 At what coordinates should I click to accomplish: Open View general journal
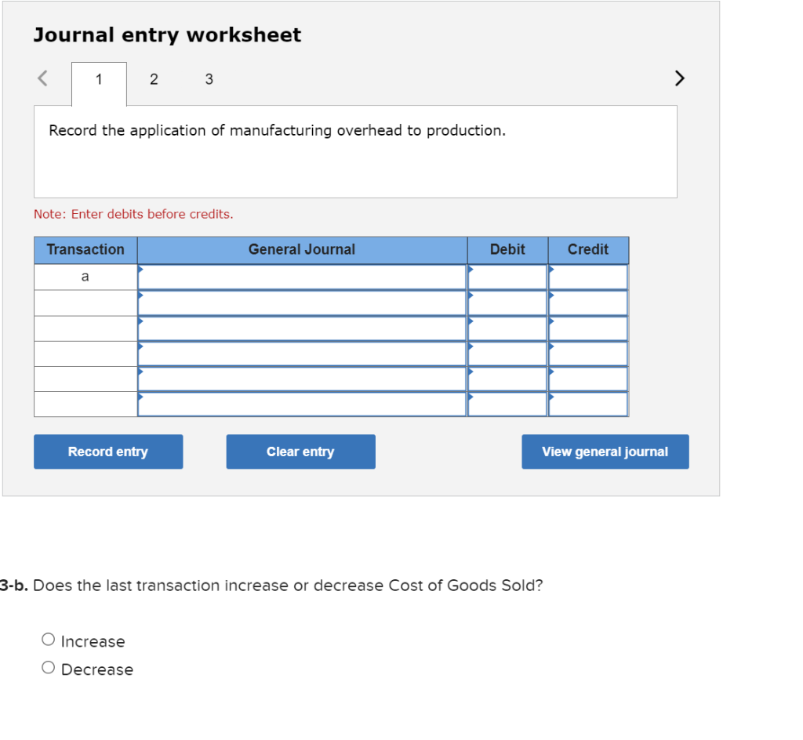click(x=605, y=452)
